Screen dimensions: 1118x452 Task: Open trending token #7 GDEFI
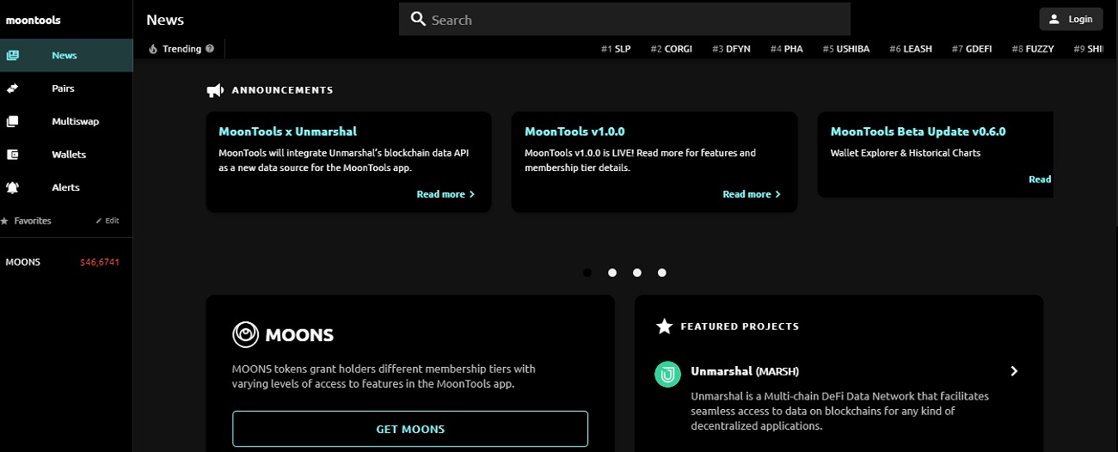click(x=972, y=49)
